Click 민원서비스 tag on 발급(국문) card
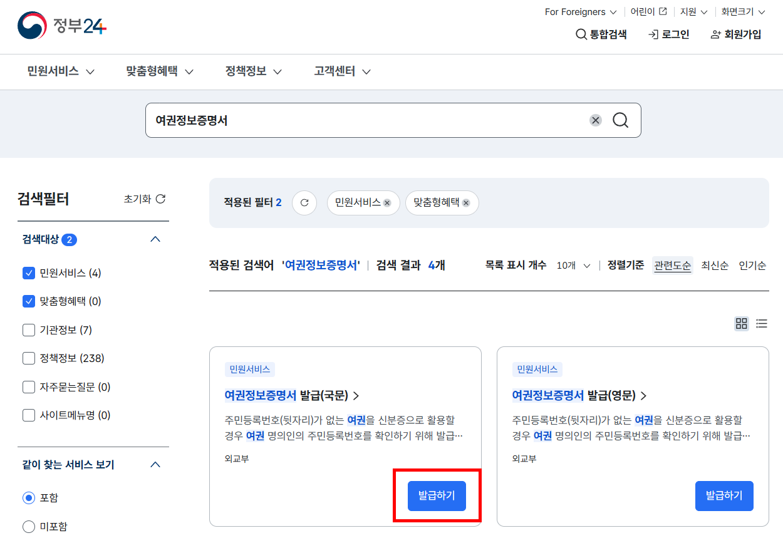This screenshot has width=783, height=538. tap(250, 370)
